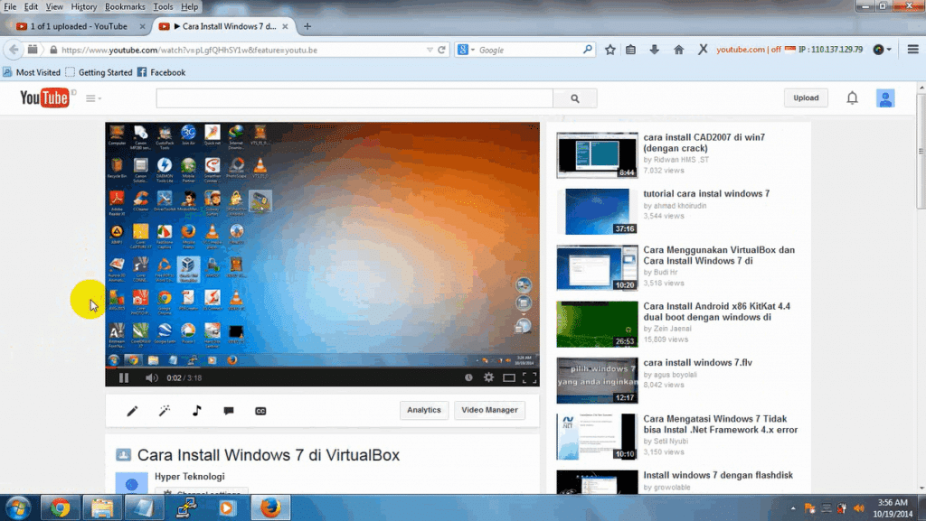Screen dimensions: 926x521
Task: Pause the YouTube video
Action: 123,377
